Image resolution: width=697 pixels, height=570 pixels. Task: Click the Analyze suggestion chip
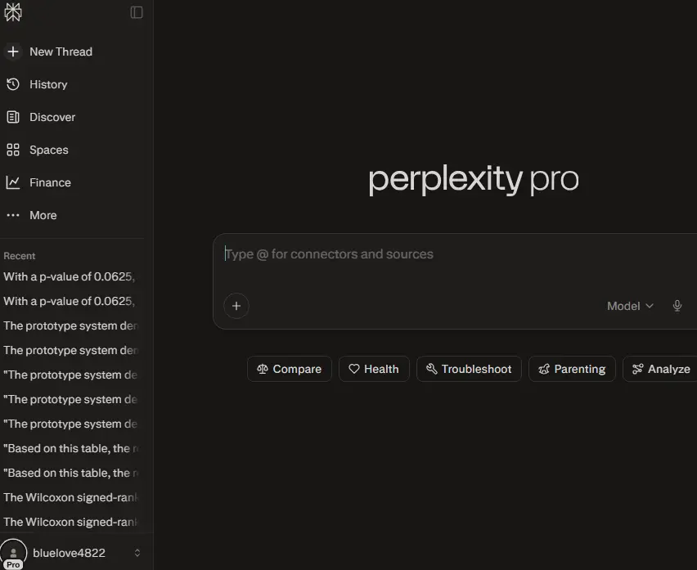click(661, 369)
